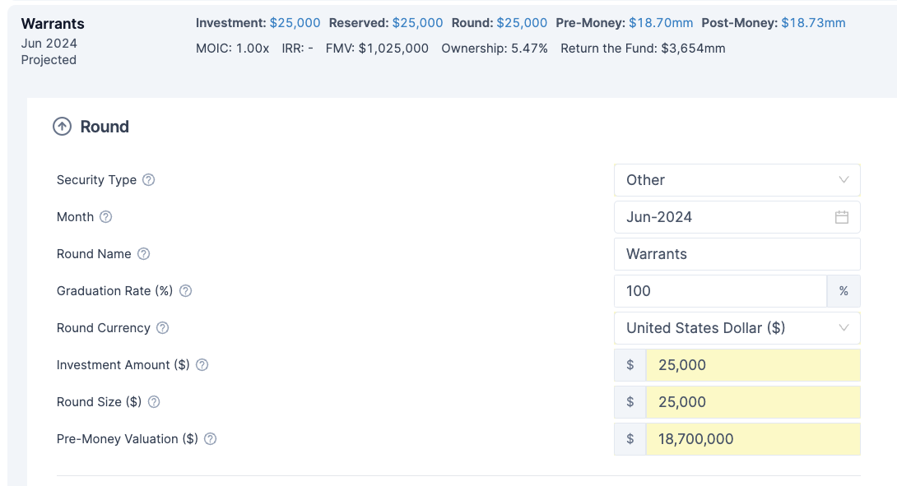The width and height of the screenshot is (897, 486).
Task: Click the Pre-Money $18.70mm header value
Action: click(x=660, y=23)
